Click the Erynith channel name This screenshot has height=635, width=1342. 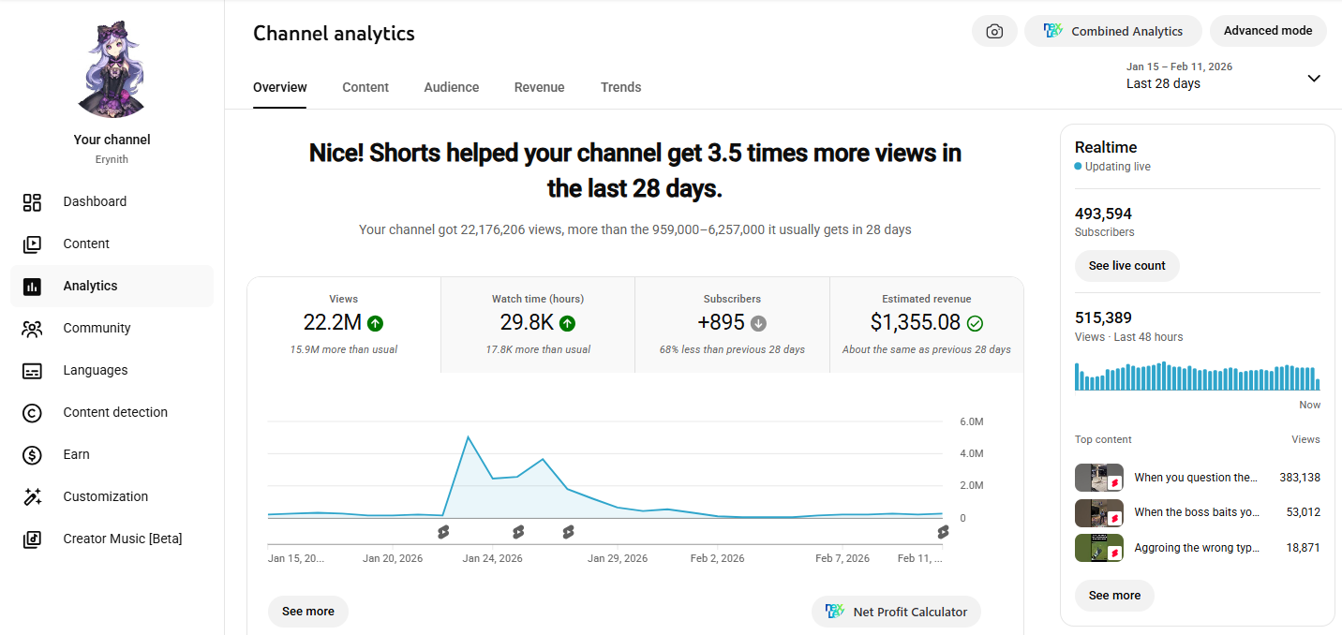(x=112, y=159)
